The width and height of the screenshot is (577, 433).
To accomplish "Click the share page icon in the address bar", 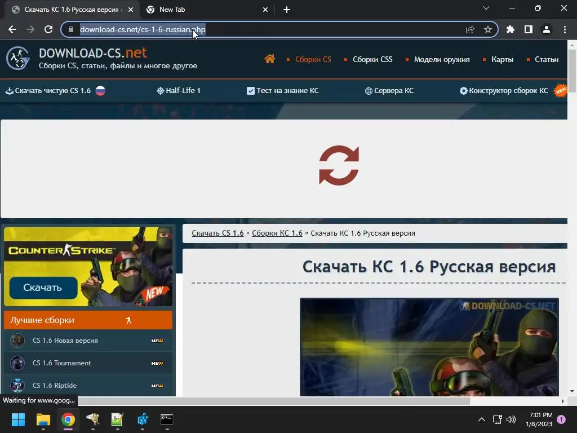I will (x=470, y=29).
